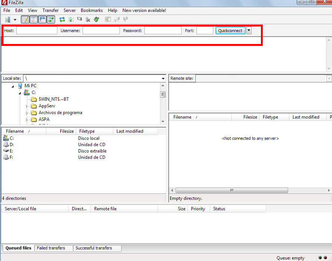Image resolution: width=332 pixels, height=261 pixels.
Task: Open the Help menu
Action: pos(112,10)
